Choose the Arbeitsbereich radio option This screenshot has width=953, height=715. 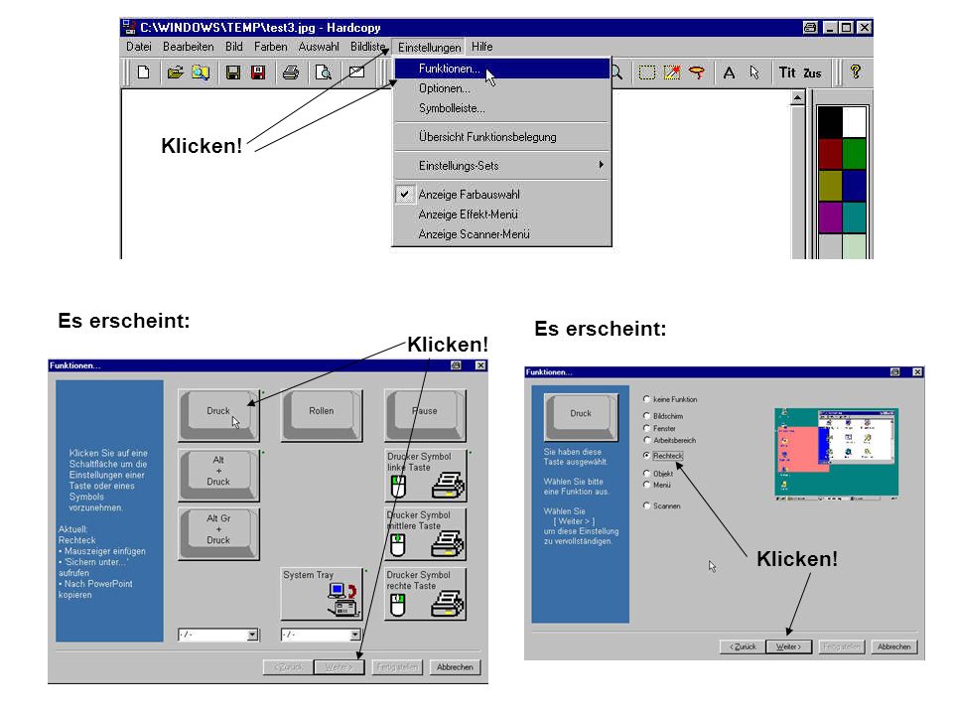(646, 440)
